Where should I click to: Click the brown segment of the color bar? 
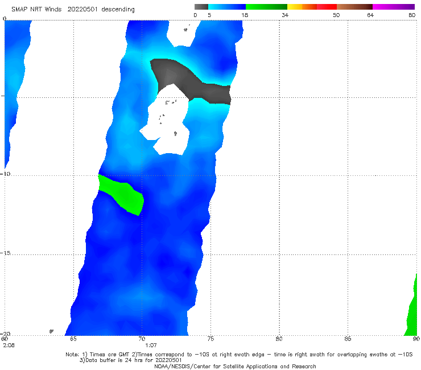point(354,7)
